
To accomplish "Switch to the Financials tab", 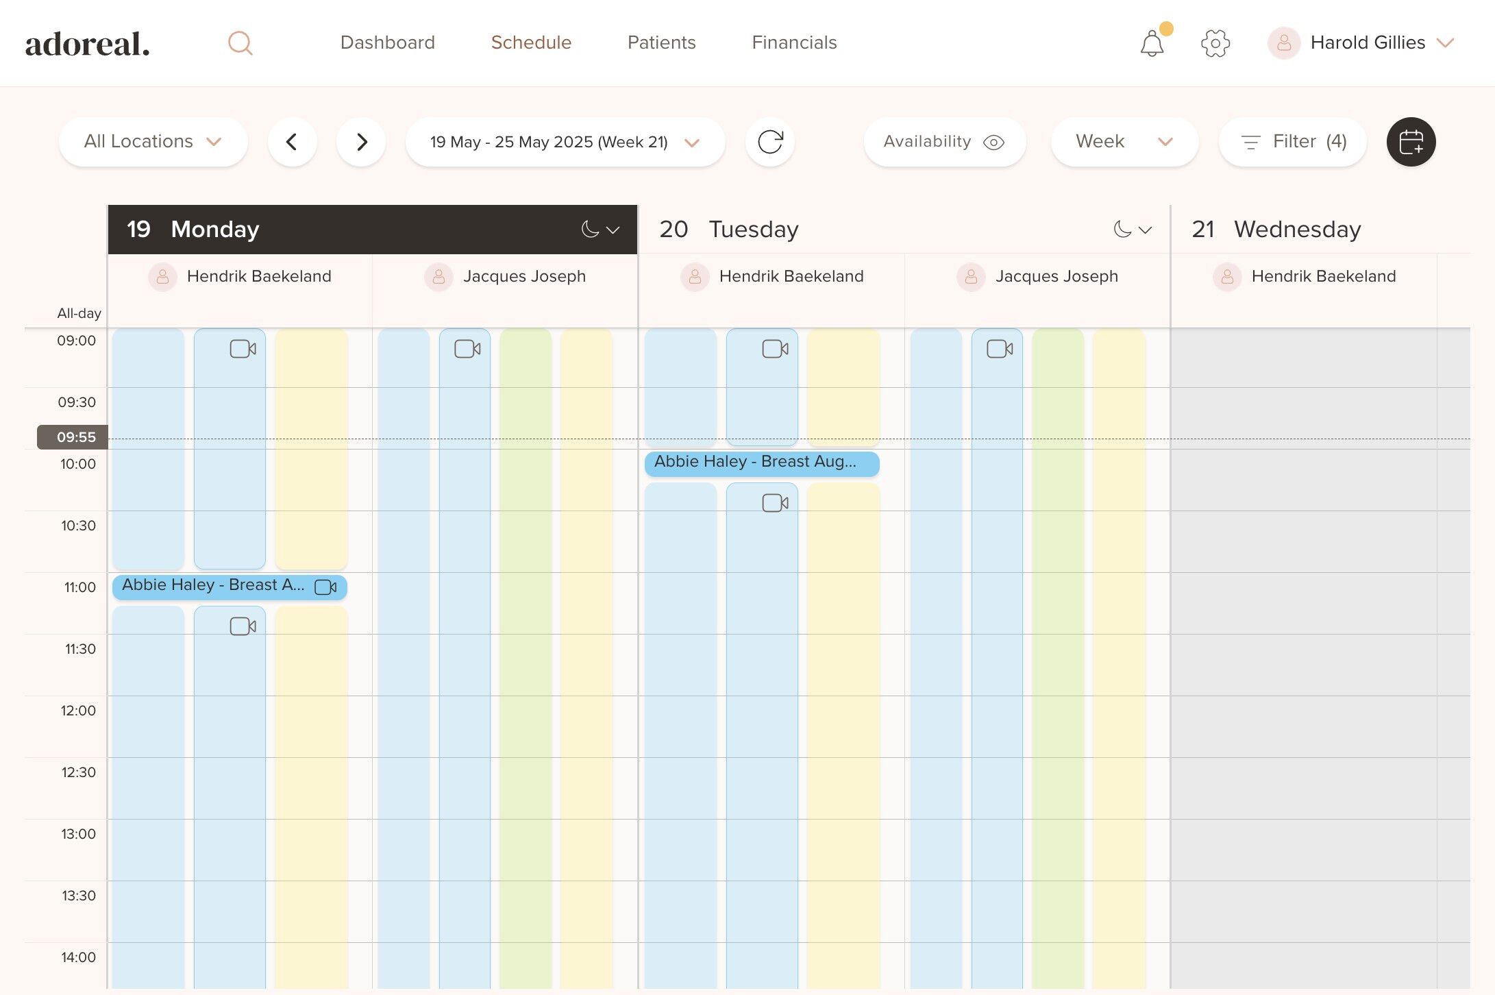I will (x=794, y=42).
